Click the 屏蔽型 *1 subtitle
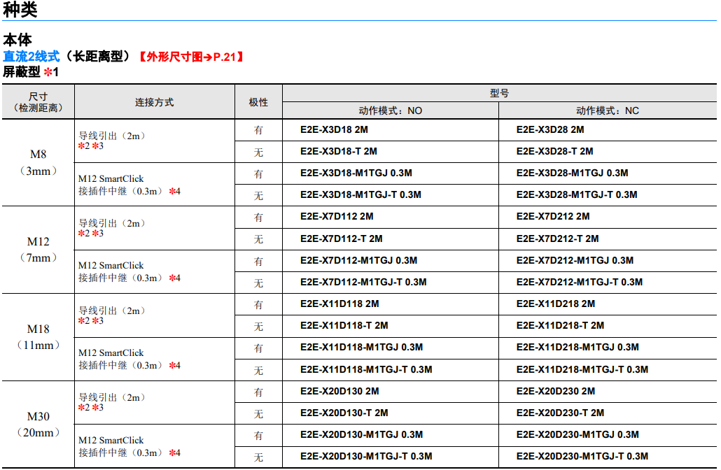Image resolution: width=721 pixels, height=470 pixels. tap(30, 72)
